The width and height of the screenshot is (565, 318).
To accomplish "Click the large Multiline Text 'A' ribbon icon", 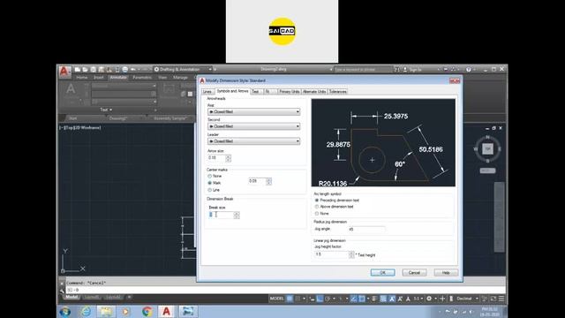I will pyautogui.click(x=71, y=88).
